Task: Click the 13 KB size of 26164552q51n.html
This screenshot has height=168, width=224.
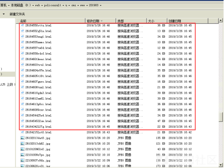Action: pyautogui.click(x=162, y=31)
